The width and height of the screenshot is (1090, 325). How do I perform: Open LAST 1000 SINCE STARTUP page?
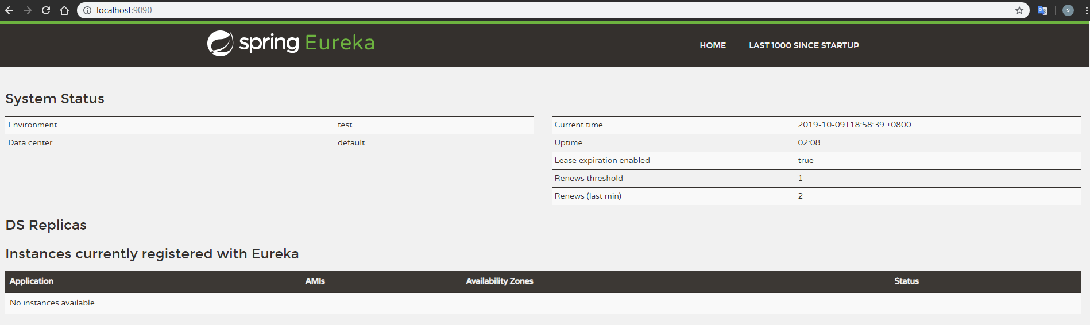(803, 45)
